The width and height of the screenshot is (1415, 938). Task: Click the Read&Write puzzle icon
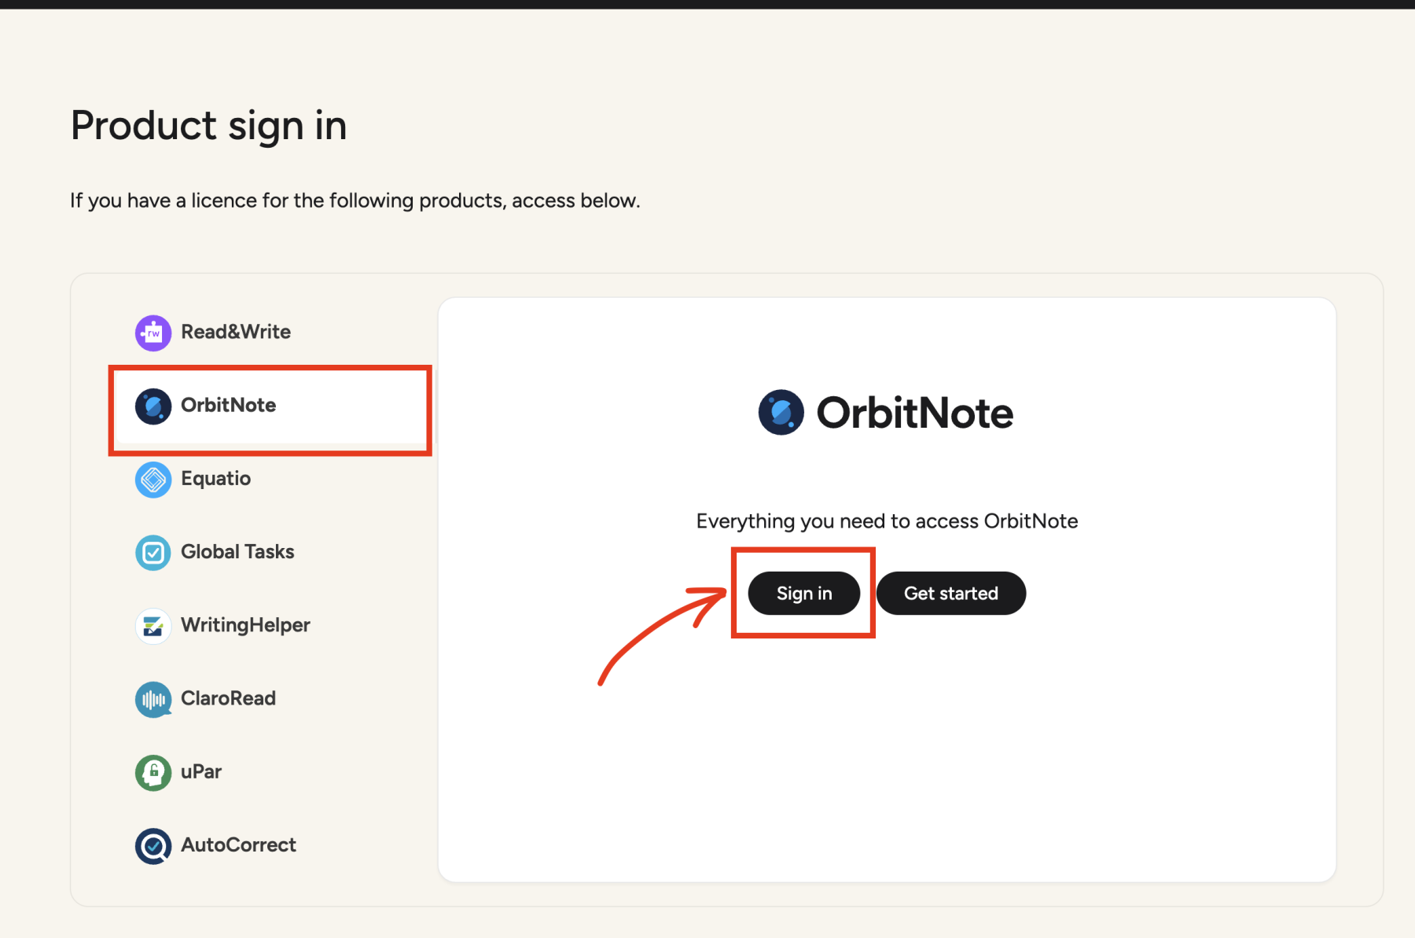click(153, 333)
